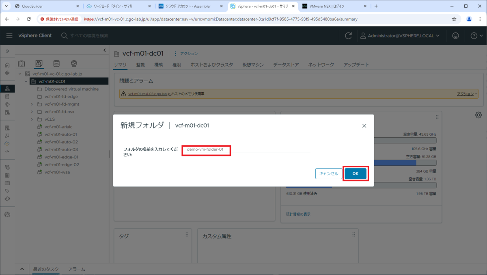Screen dimensions: 487x275
Task: Open the ホストおよびクラスタ tab
Action: (212, 65)
